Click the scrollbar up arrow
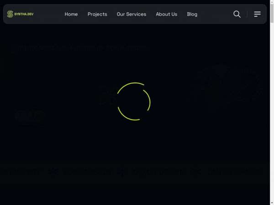 (272, 3)
